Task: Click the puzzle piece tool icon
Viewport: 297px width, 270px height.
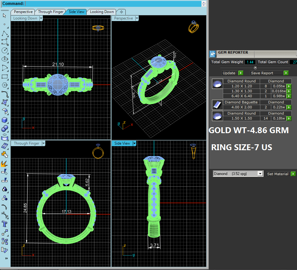Action: point(5,155)
